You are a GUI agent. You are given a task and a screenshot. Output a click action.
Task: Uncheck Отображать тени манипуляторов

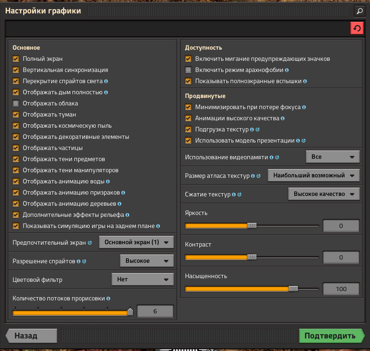click(16, 170)
